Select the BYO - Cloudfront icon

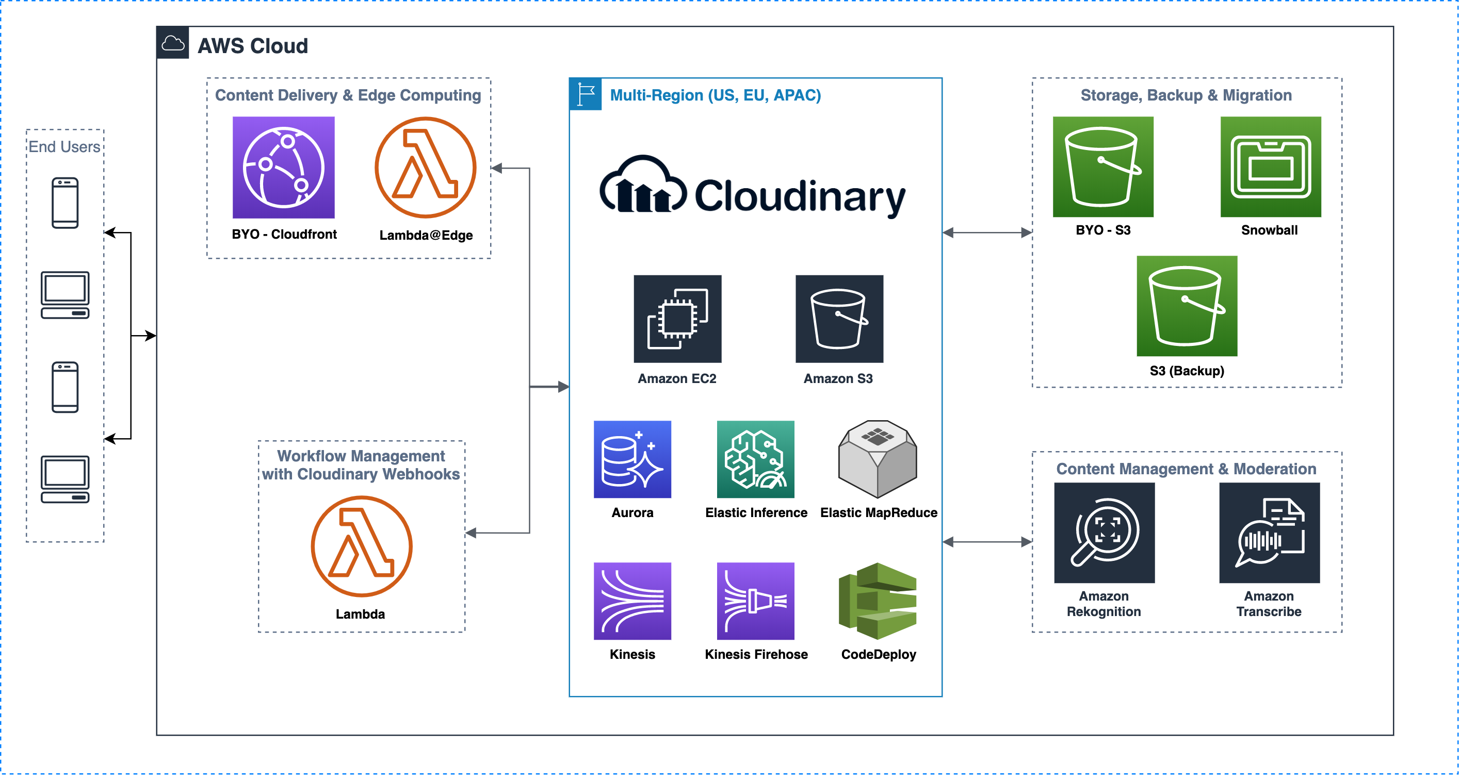tap(283, 168)
